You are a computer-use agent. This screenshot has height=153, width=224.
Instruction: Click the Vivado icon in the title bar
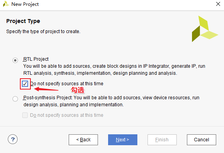pyautogui.click(x=6, y=4)
